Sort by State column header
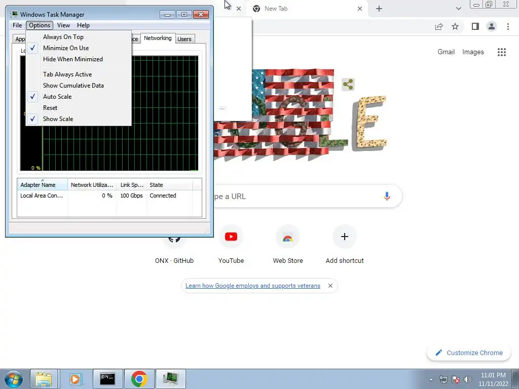Viewport: 519px width, 389px height. tap(169, 184)
